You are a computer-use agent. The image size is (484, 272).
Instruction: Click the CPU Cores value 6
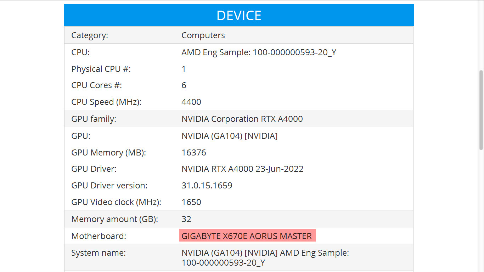tap(184, 85)
